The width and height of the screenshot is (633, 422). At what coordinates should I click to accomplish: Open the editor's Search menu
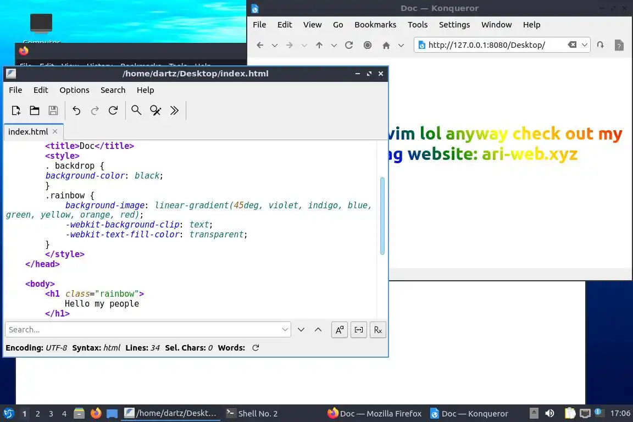113,90
